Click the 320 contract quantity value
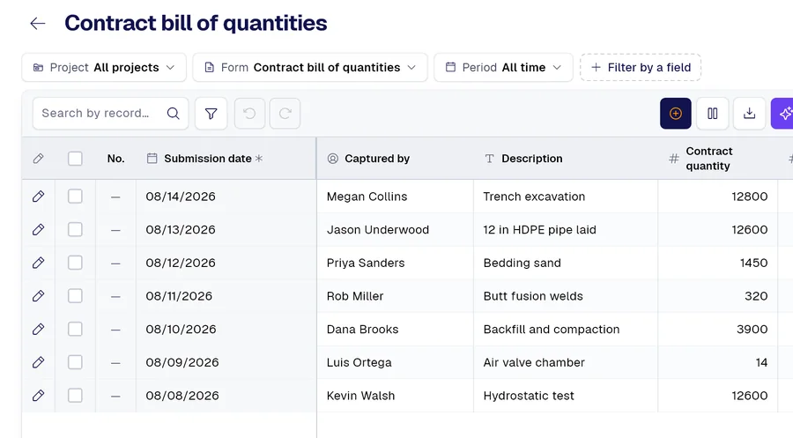Screen dimensions: 793x438 756,296
